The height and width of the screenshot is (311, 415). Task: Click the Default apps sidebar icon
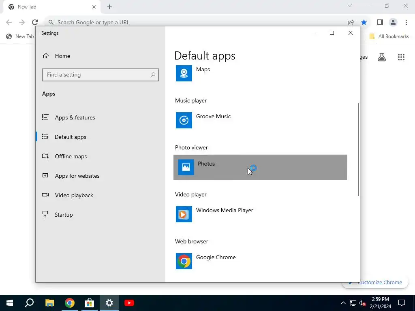(x=45, y=136)
